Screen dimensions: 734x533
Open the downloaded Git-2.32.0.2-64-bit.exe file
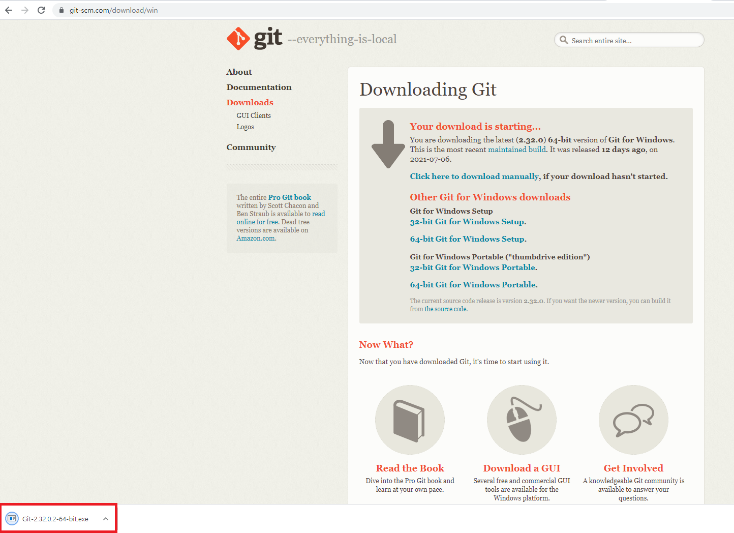pos(55,519)
